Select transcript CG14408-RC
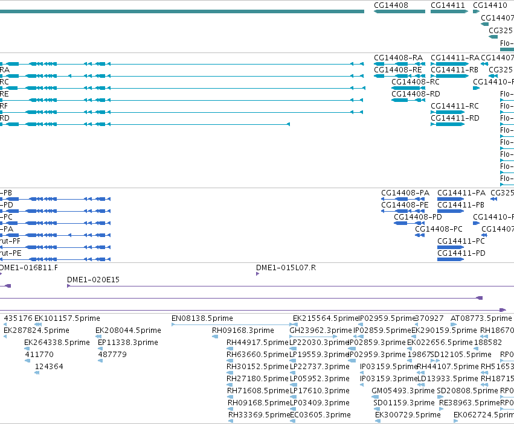 tap(408, 88)
